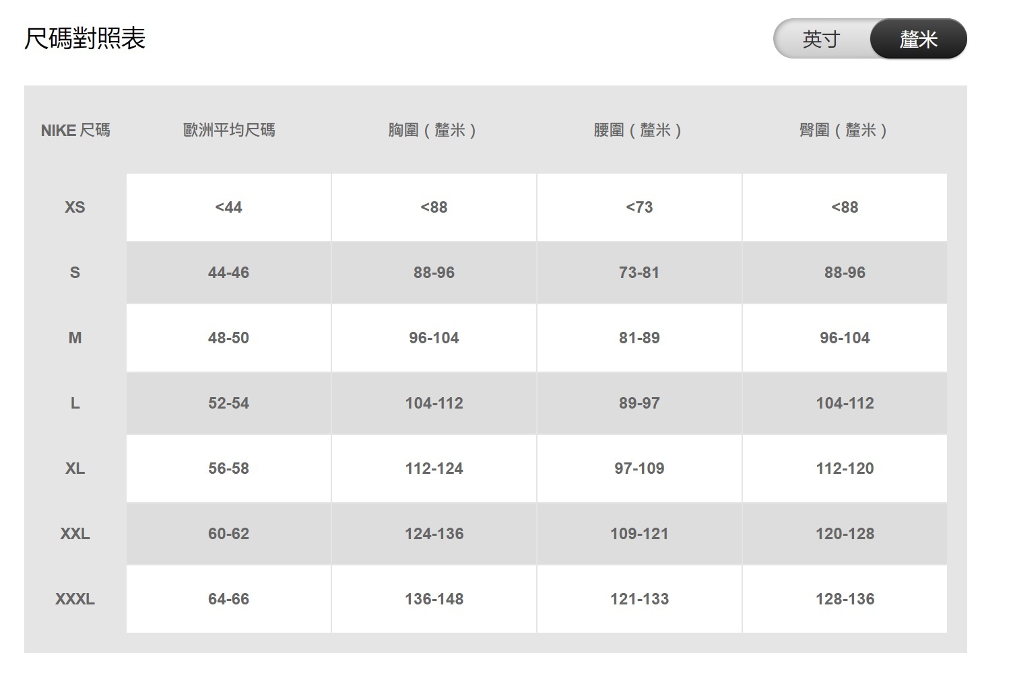This screenshot has height=698, width=1011.
Task: Select the S size row label
Action: click(x=75, y=273)
